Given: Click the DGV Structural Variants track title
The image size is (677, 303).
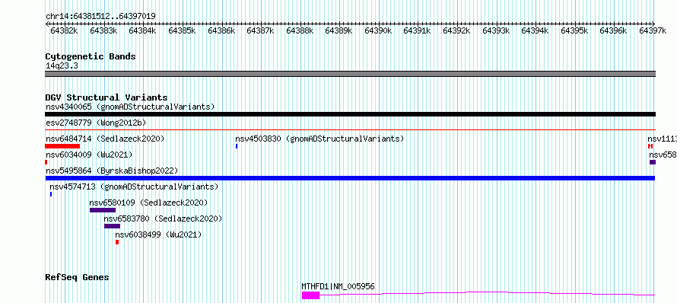Looking at the screenshot, I should pyautogui.click(x=106, y=97).
